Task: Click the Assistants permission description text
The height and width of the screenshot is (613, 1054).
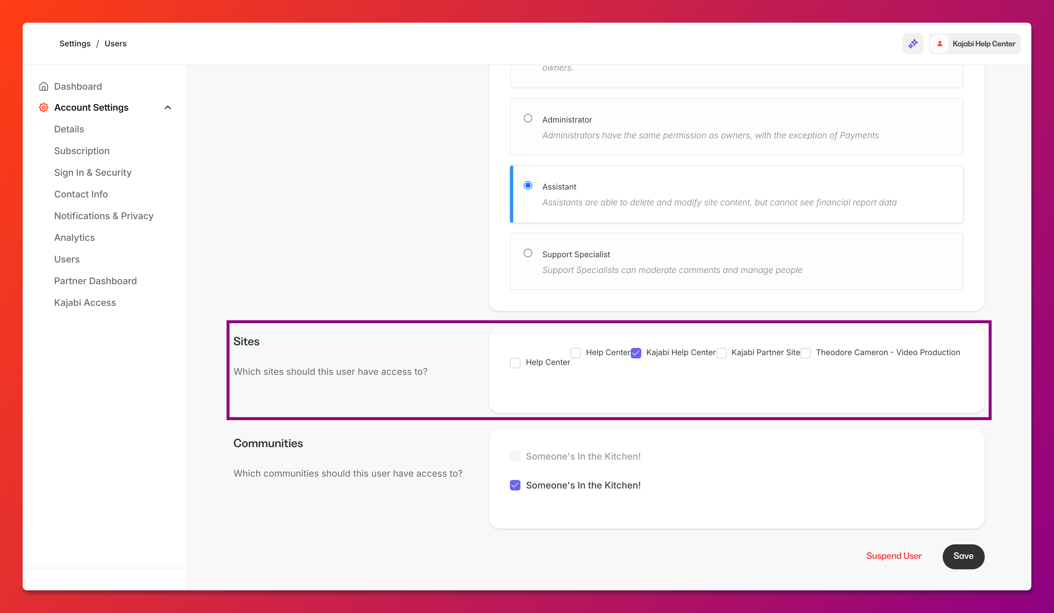Action: coord(719,202)
